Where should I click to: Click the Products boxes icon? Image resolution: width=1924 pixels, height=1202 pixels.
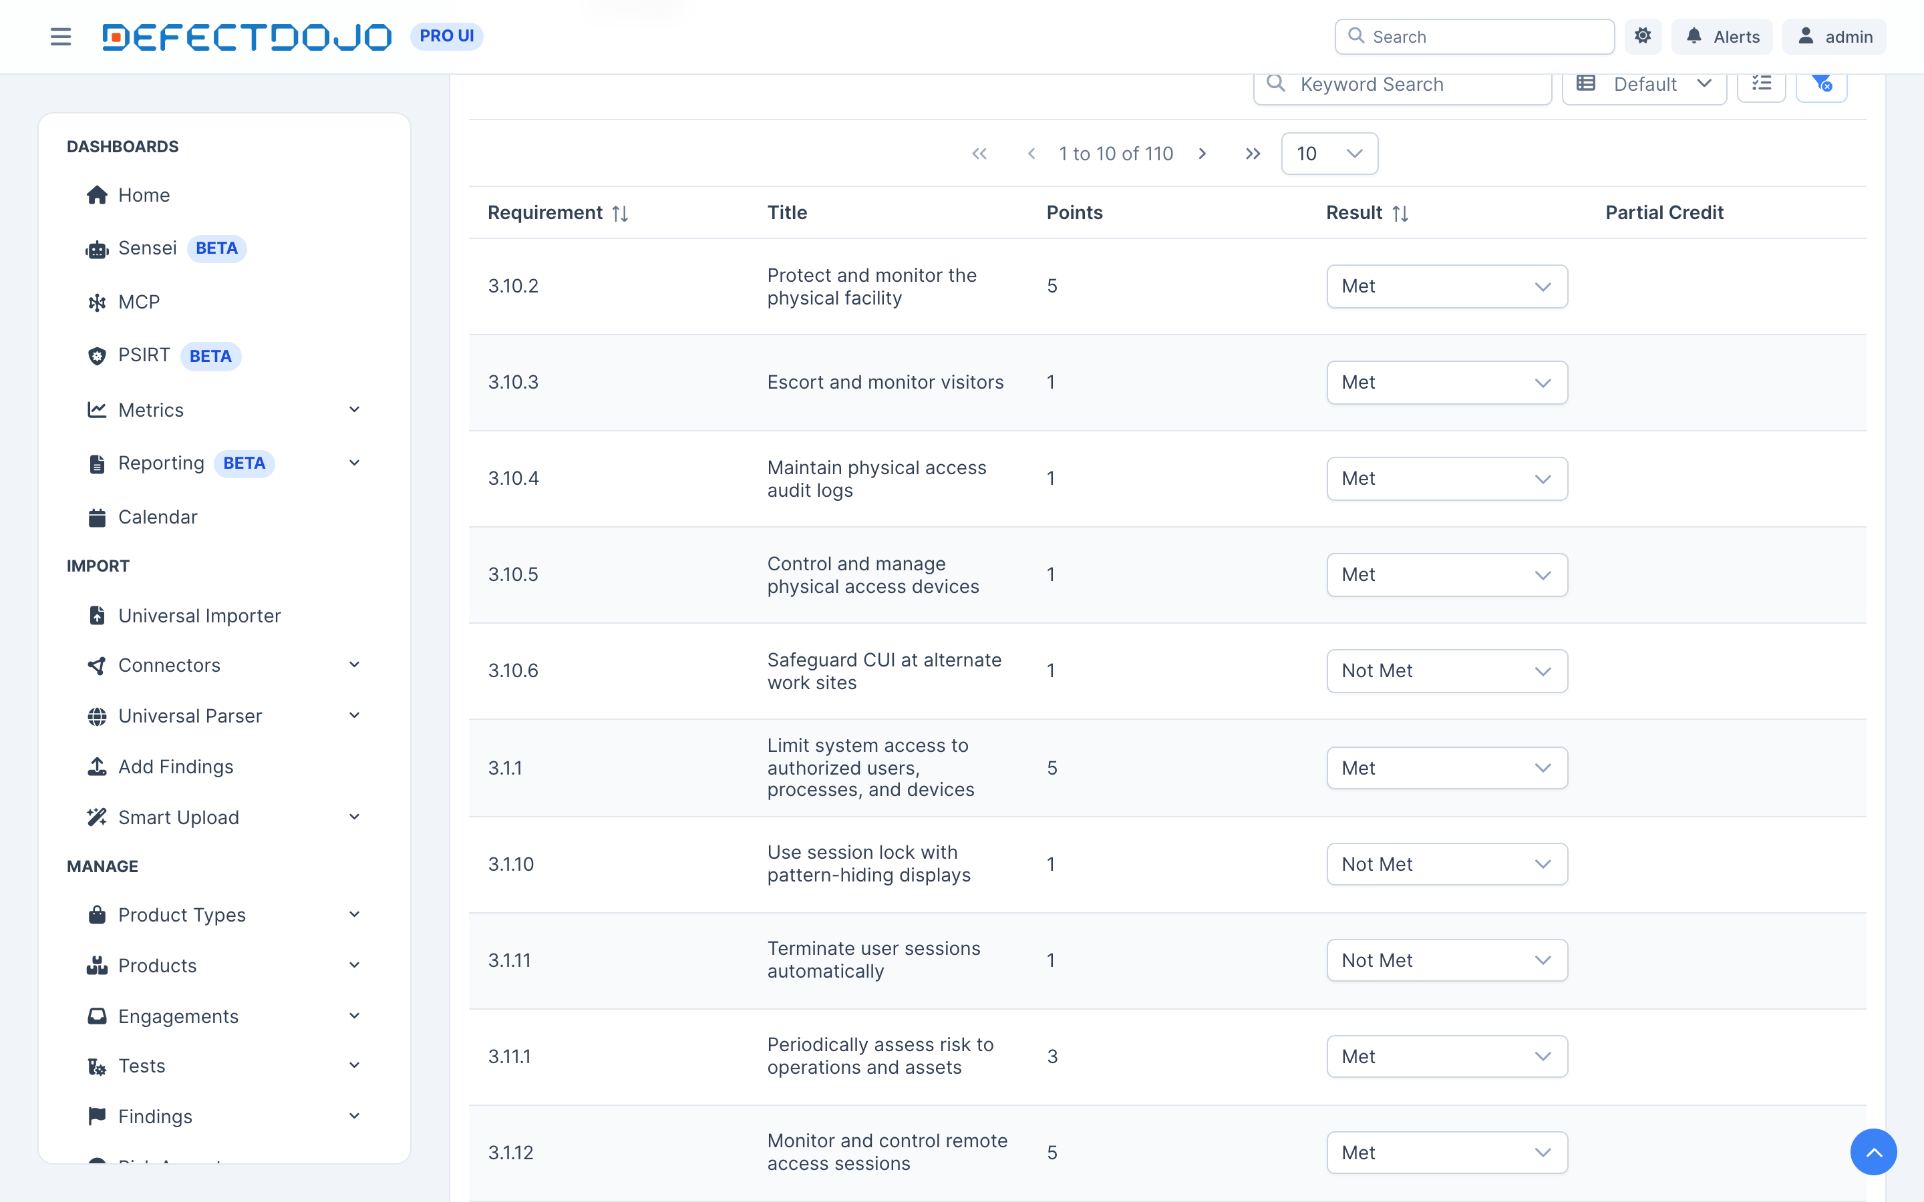click(x=97, y=965)
